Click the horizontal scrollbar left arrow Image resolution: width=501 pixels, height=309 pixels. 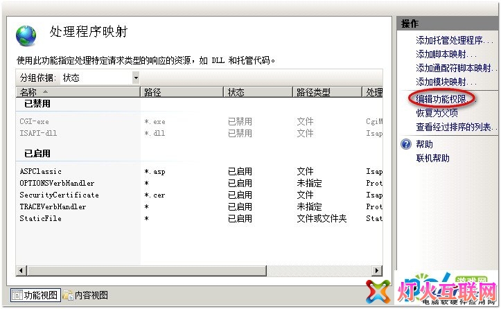tap(21, 271)
